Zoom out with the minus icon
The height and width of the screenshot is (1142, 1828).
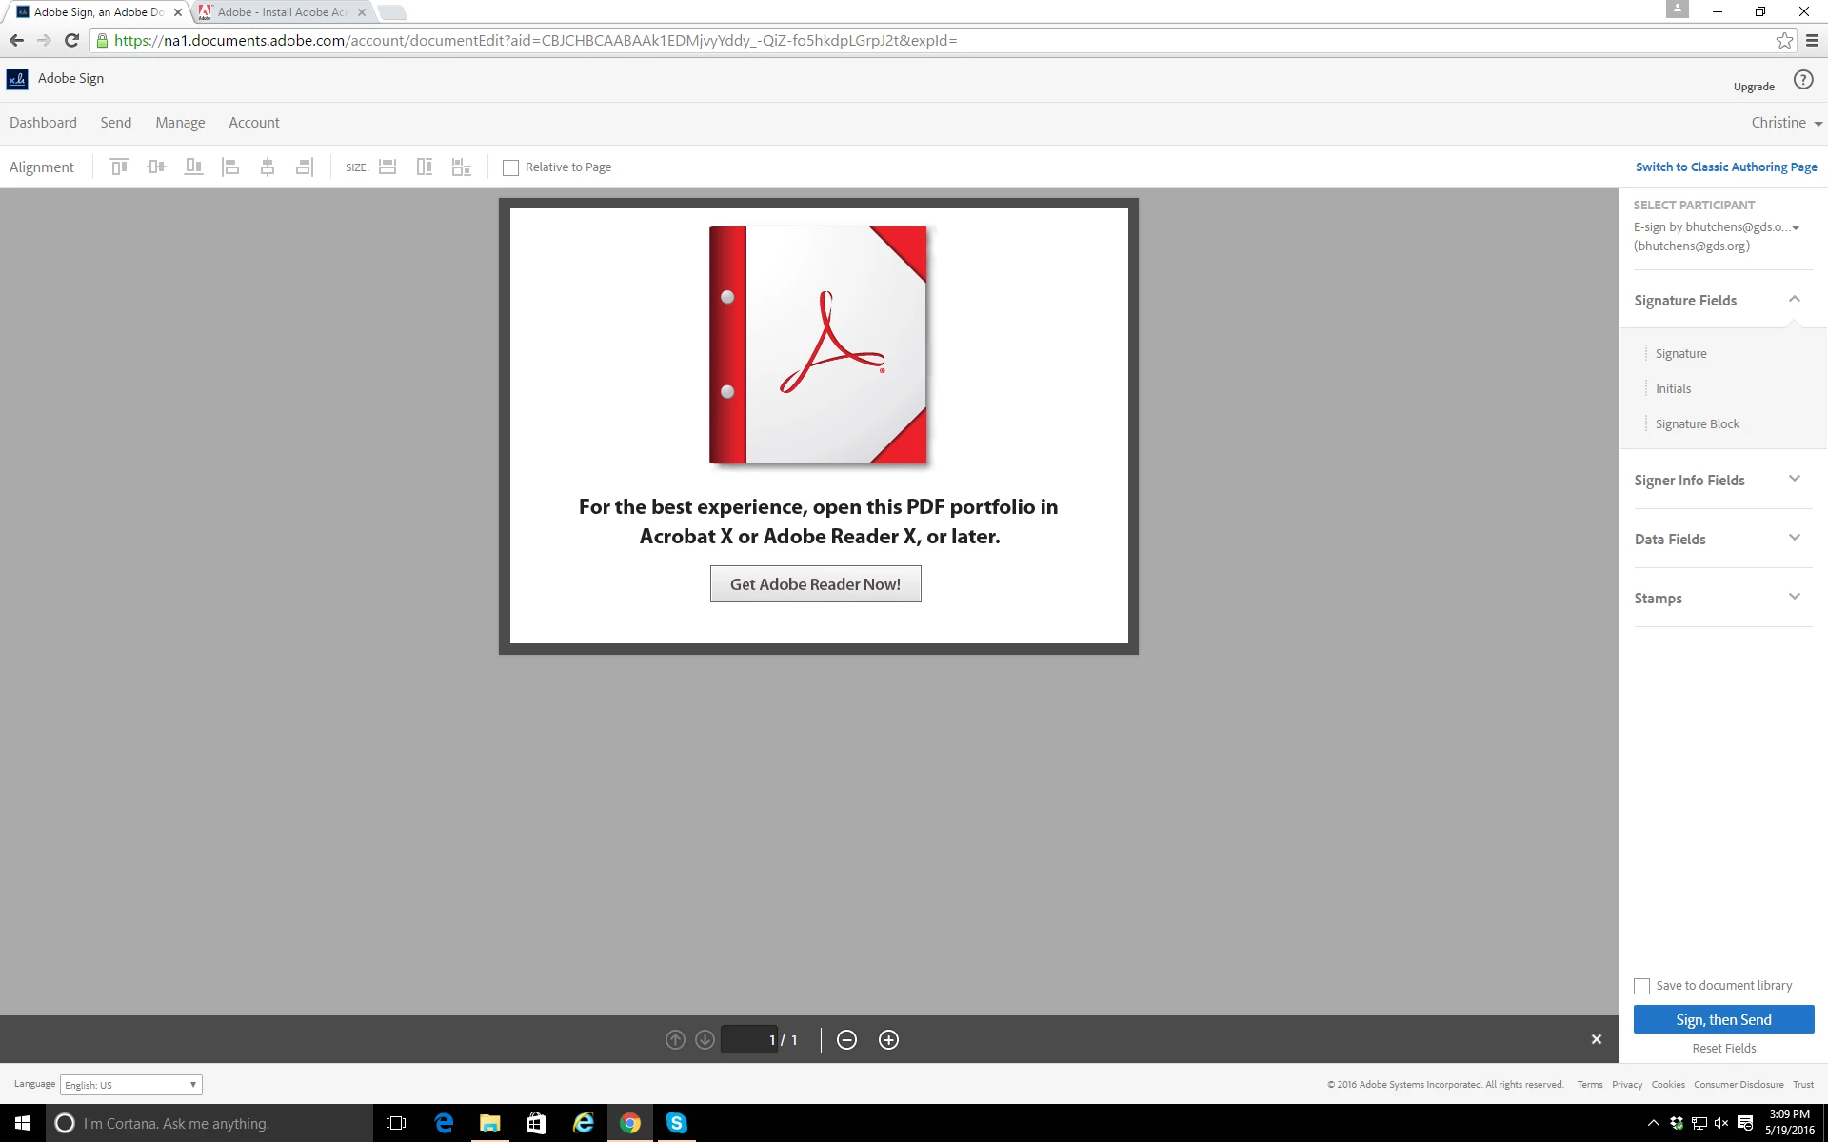click(846, 1040)
